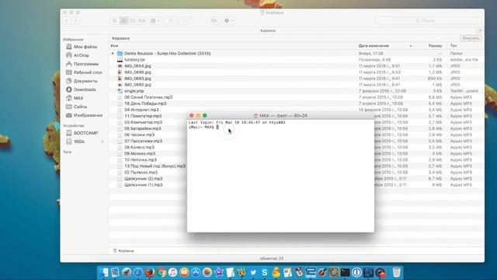Go back in Finder window
Viewport: 497px width, 280px height.
coord(67,21)
